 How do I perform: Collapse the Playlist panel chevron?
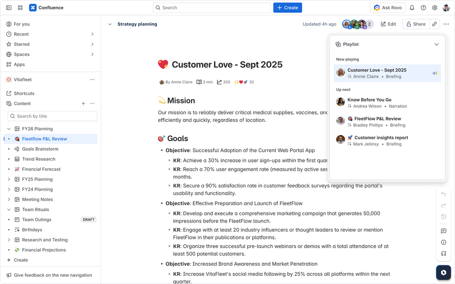[x=436, y=44]
